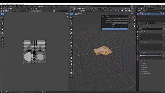Switch perspective/orthographic grid icon in viewport

click(x=134, y=29)
